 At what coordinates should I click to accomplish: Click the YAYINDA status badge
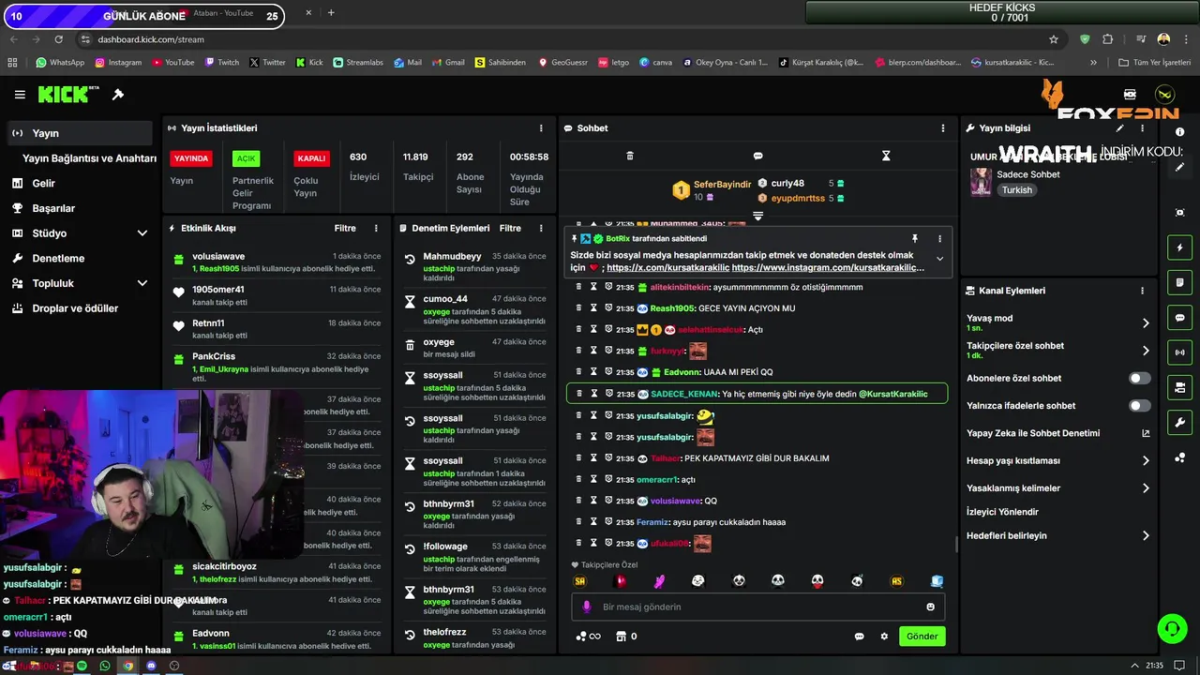[x=191, y=158]
